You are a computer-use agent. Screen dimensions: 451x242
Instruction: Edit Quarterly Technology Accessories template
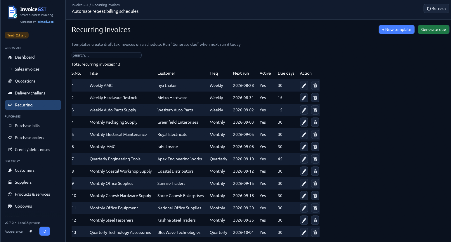[x=304, y=232]
